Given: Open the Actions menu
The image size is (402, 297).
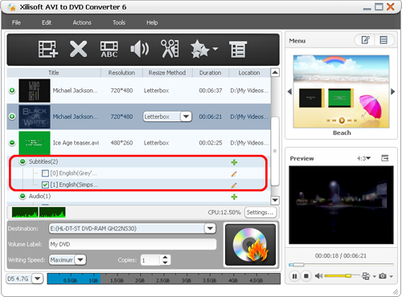Looking at the screenshot, I should pyautogui.click(x=82, y=22).
